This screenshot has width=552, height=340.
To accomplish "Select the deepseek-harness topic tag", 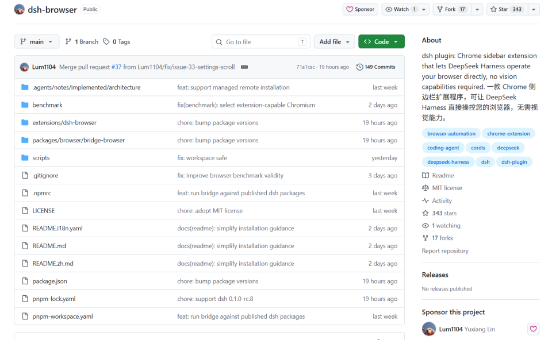I will [448, 162].
